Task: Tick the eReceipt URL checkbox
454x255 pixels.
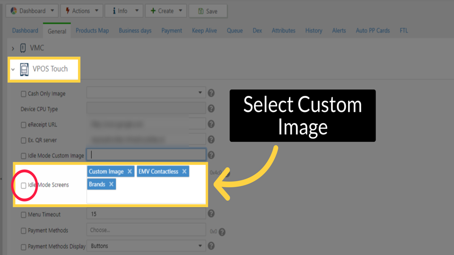Action: [24, 125]
